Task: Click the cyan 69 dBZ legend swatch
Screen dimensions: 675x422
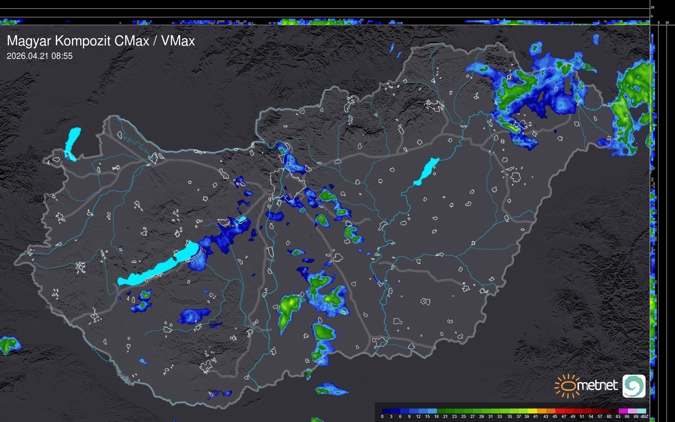Action: 641,411
